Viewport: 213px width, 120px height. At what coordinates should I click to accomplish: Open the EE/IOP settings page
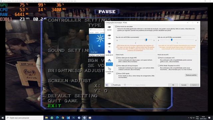(109, 28)
